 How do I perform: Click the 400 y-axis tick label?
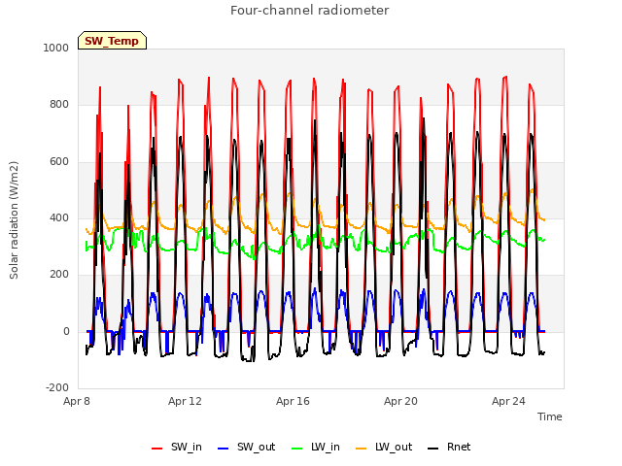point(59,217)
